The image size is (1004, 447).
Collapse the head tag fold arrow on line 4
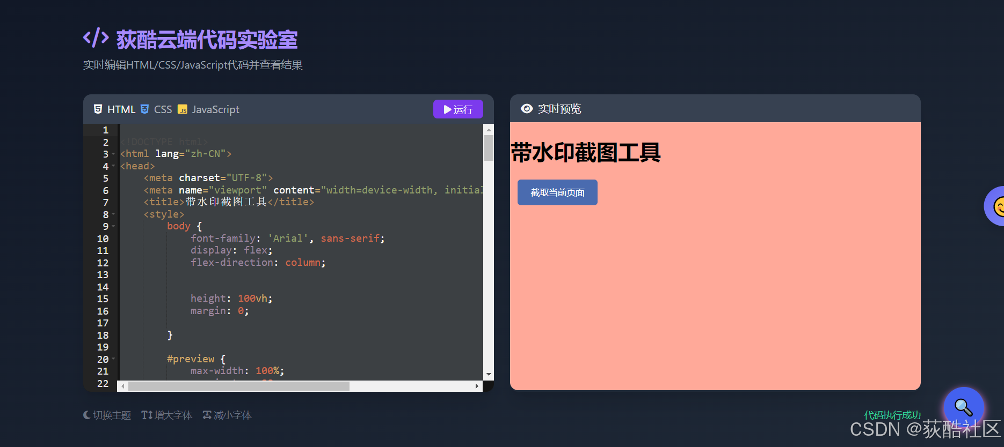click(x=113, y=166)
